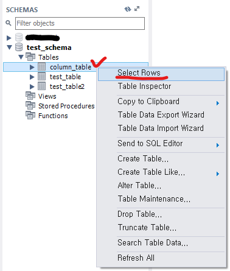Click the test_schema database icon
Screen dimensions: 230x271
click(19, 48)
